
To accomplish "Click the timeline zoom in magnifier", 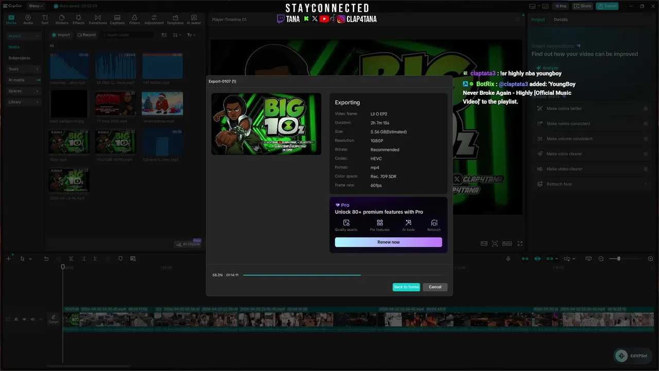I will tap(650, 259).
